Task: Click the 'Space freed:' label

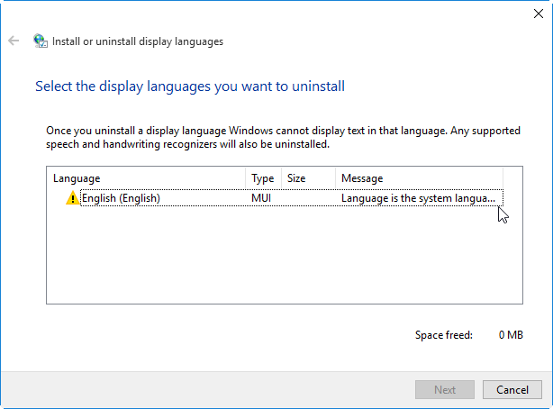Action: click(444, 335)
